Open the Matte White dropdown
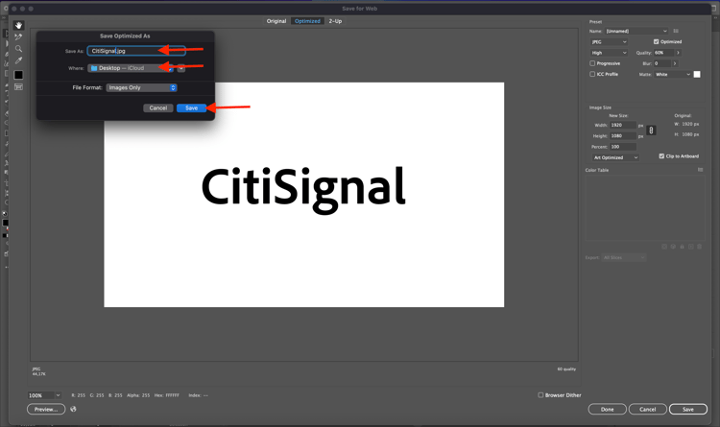This screenshot has width=720, height=427. (673, 75)
